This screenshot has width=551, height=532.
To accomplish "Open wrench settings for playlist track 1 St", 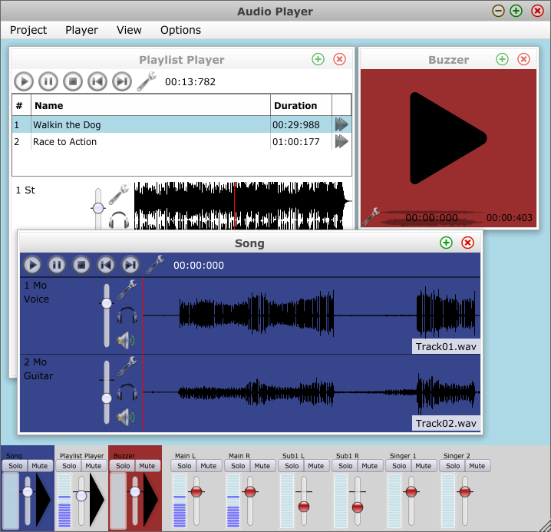I will (118, 194).
